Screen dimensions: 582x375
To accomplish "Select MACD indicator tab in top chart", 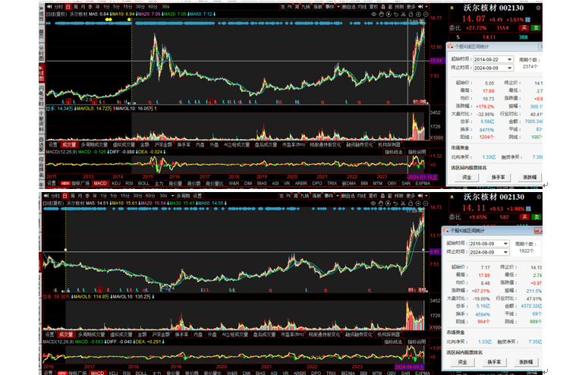I will [x=100, y=184].
